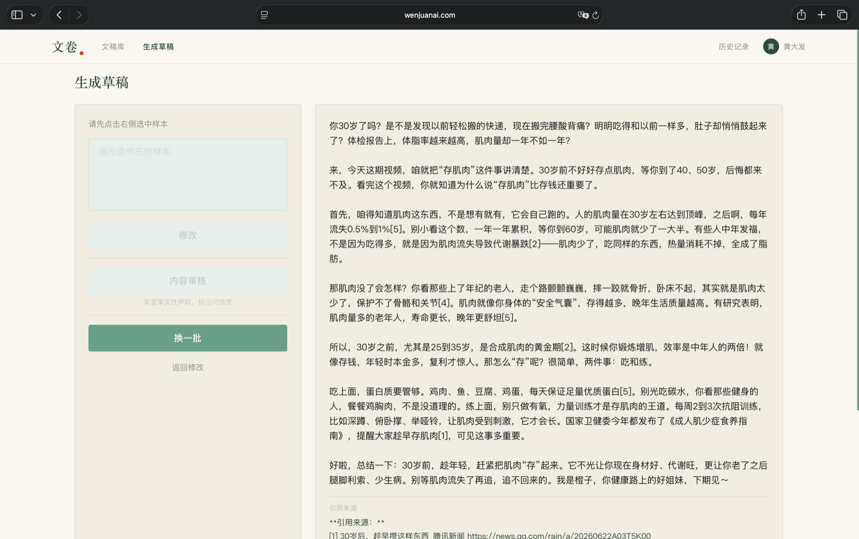Open the translate icon in address bar
This screenshot has width=859, height=539.
point(583,15)
